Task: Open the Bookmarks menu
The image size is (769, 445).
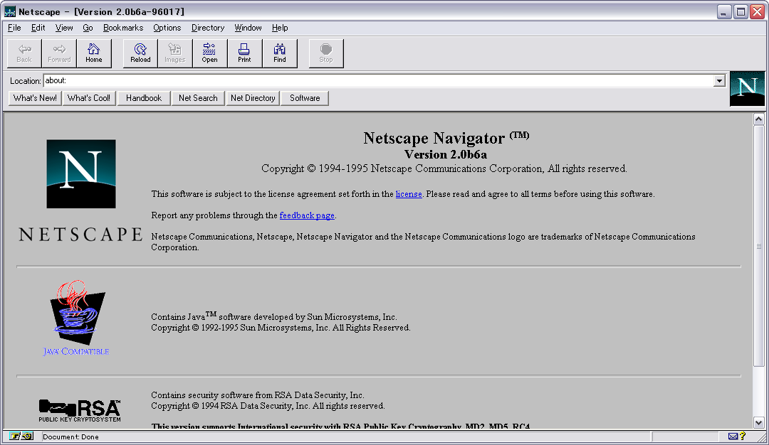Action: [123, 28]
